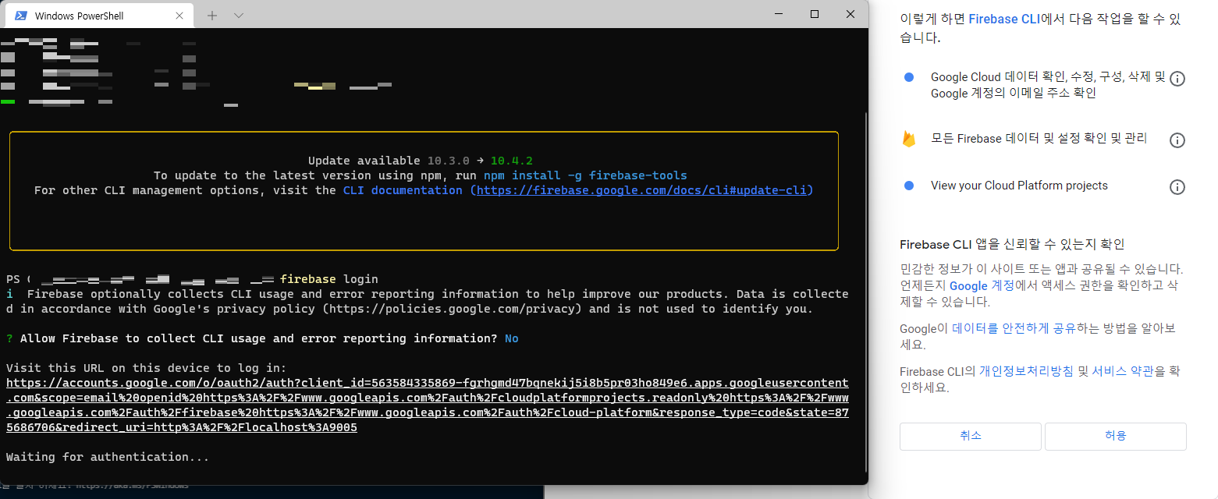
Task: Open a new terminal tab
Action: 212,16
